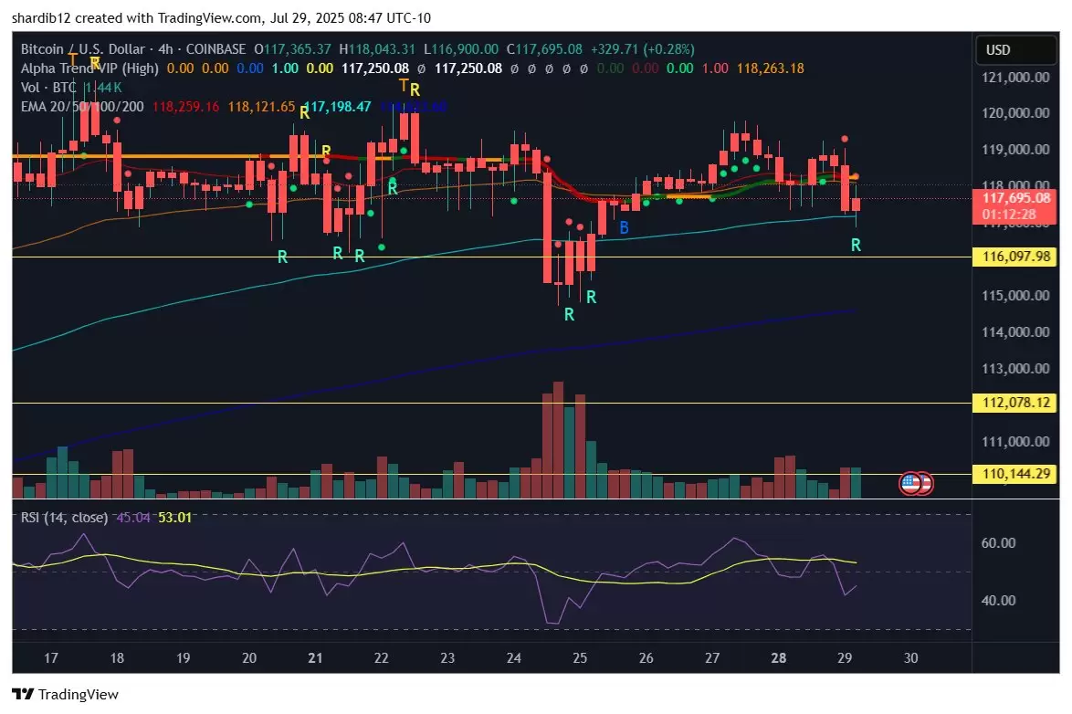
Task: Click date 17 on the time axis
Action: point(50,658)
